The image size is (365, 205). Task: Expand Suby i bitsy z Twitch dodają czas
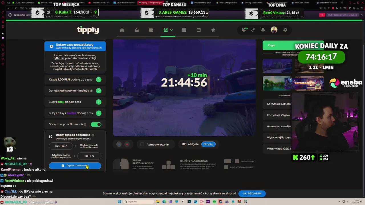click(99, 113)
